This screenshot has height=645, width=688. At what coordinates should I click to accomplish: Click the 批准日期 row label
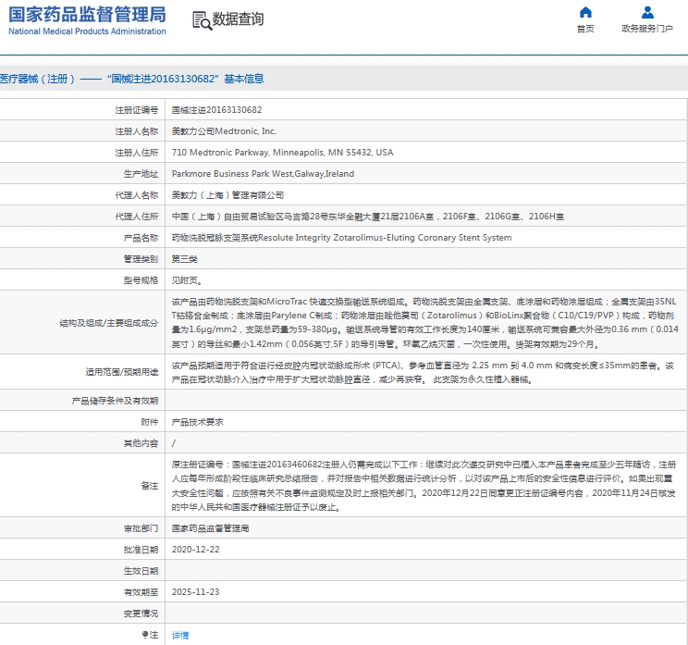coord(141,550)
